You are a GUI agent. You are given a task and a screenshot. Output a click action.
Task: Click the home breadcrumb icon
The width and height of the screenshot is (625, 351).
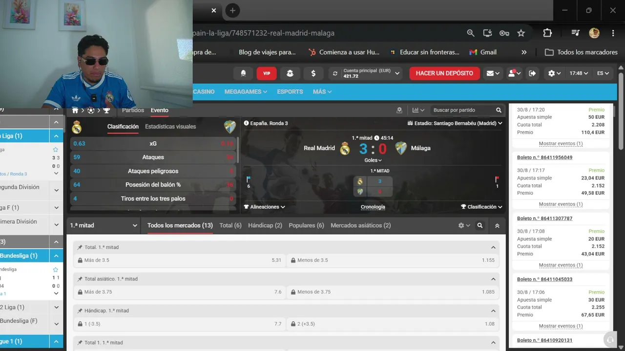[x=75, y=111]
